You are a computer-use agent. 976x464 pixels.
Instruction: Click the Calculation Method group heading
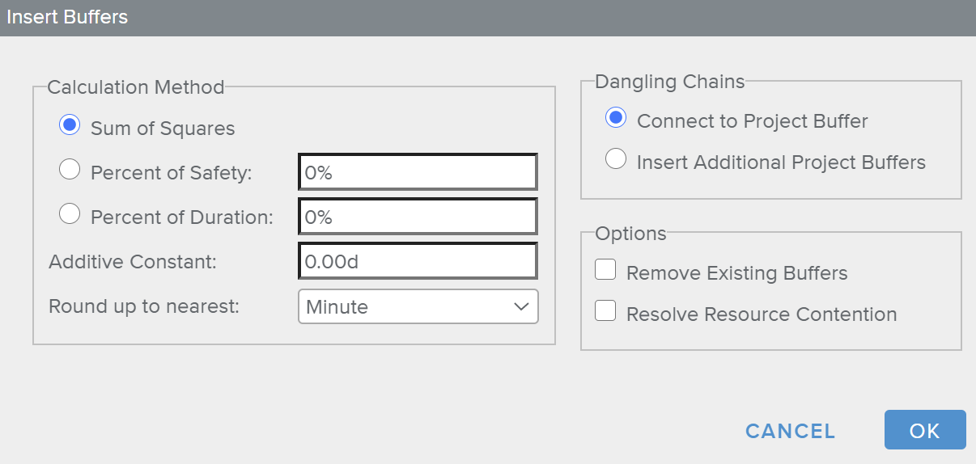pyautogui.click(x=135, y=86)
